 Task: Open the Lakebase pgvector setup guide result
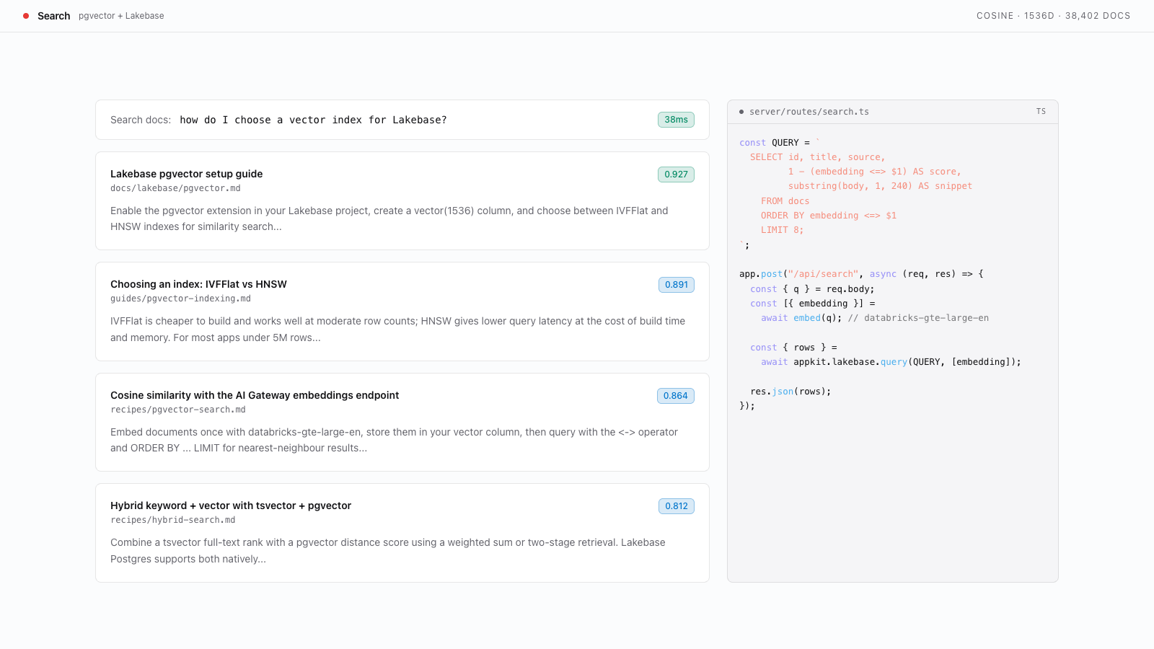402,200
